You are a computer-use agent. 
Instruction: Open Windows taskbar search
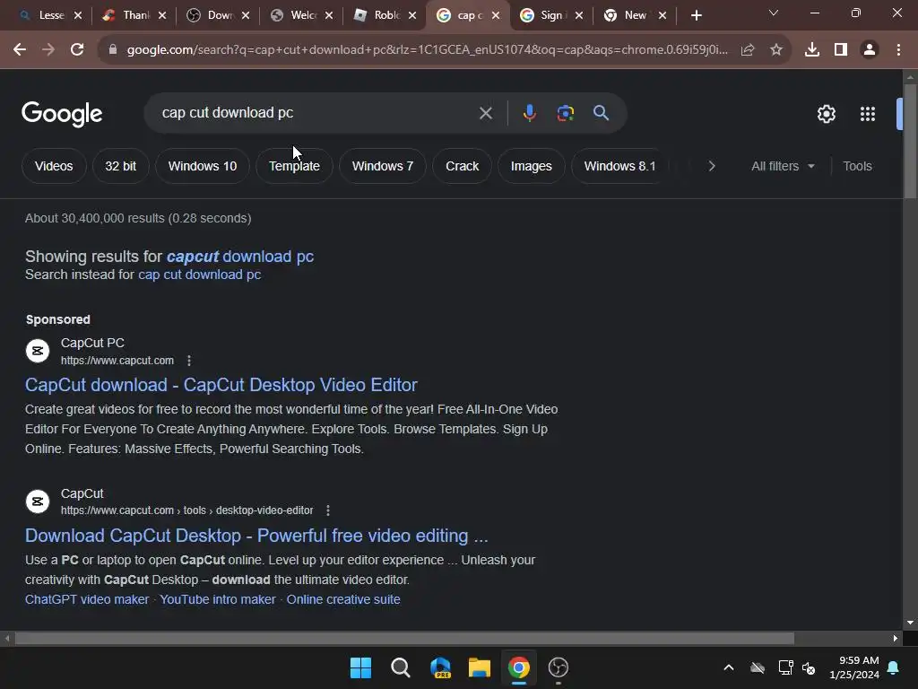[x=401, y=667]
